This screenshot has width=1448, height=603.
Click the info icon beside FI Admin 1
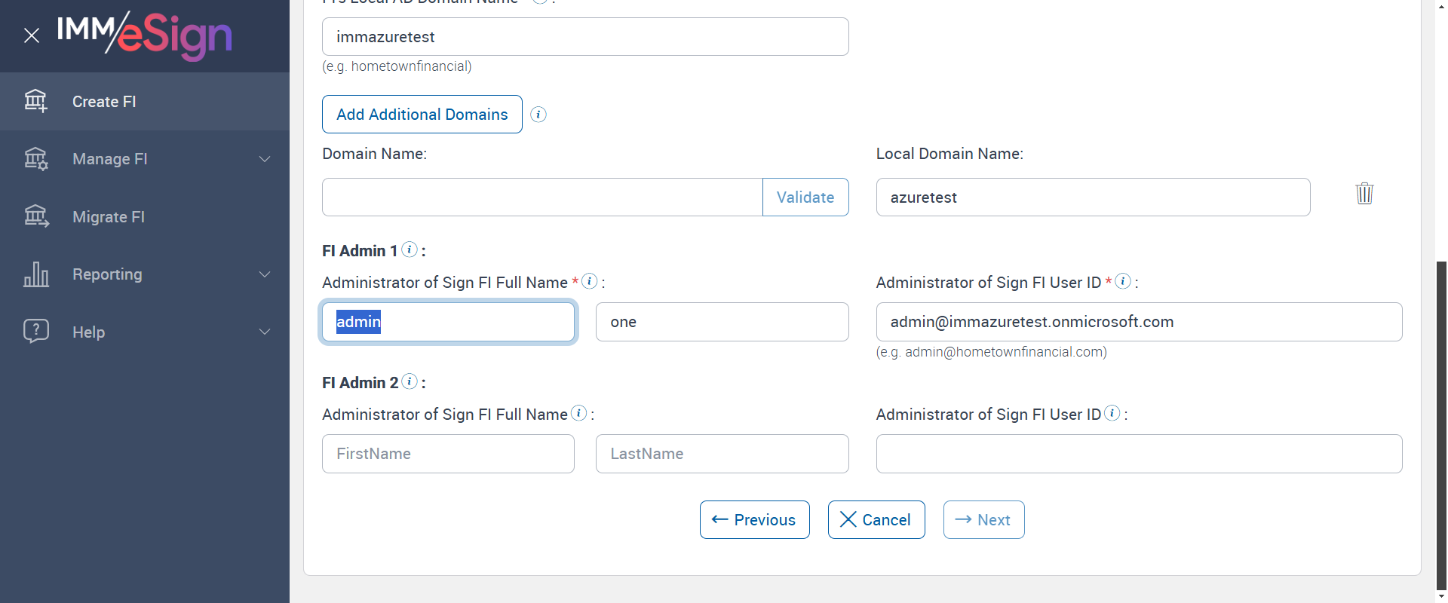point(410,249)
